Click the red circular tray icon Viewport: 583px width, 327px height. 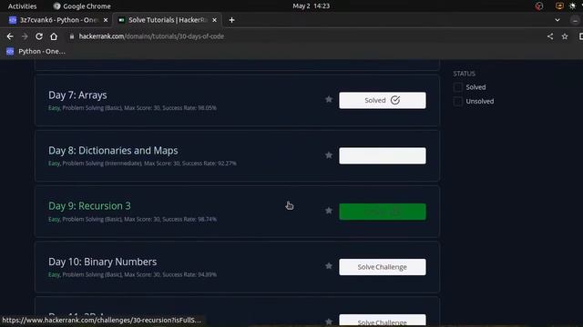[539, 6]
